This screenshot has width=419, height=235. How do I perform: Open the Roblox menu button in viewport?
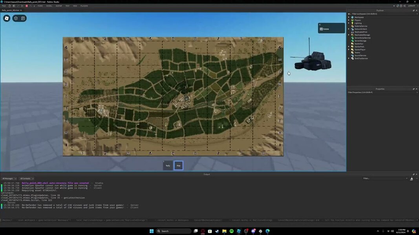point(7,18)
